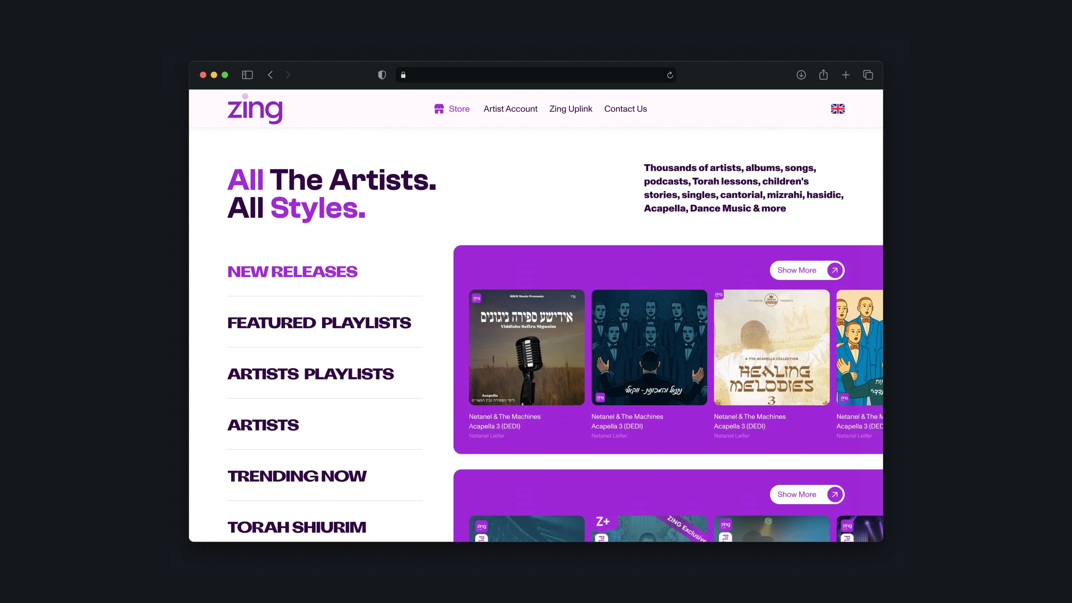Select the Torah Shiurim section
Image resolution: width=1072 pixels, height=603 pixels.
coord(297,527)
